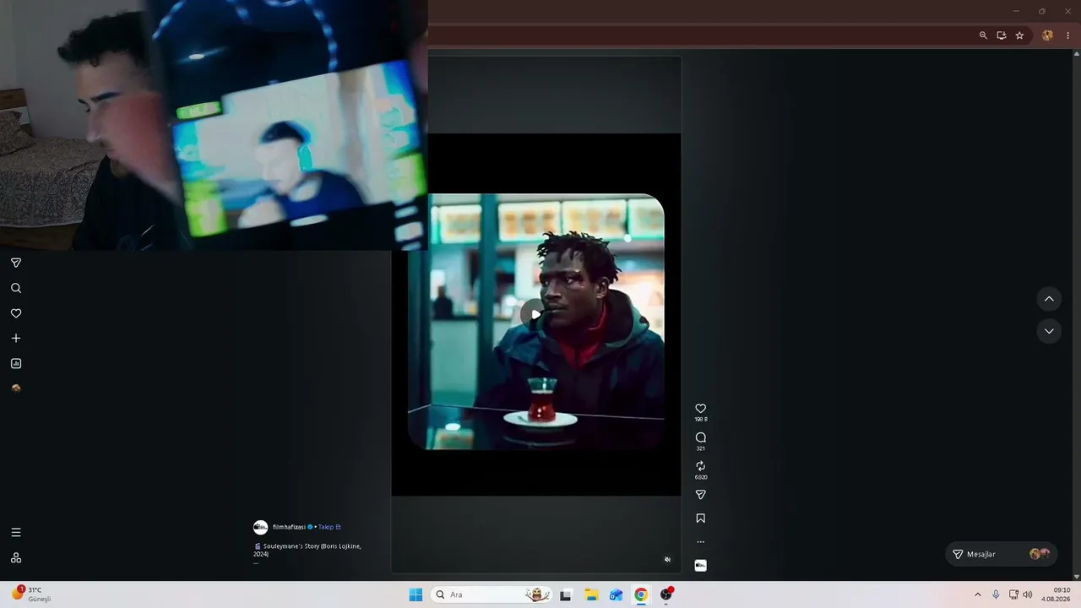This screenshot has width=1081, height=608.
Task: Repost the reel
Action: click(700, 466)
